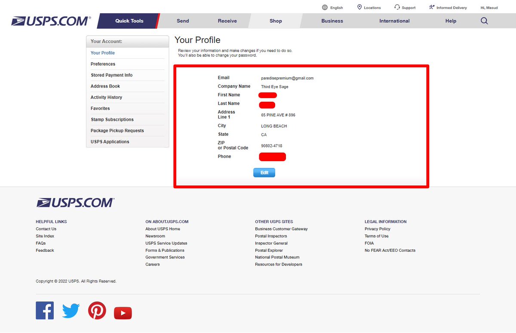Open Newsroom footer link
Screen dimensions: 516x333
(155, 236)
